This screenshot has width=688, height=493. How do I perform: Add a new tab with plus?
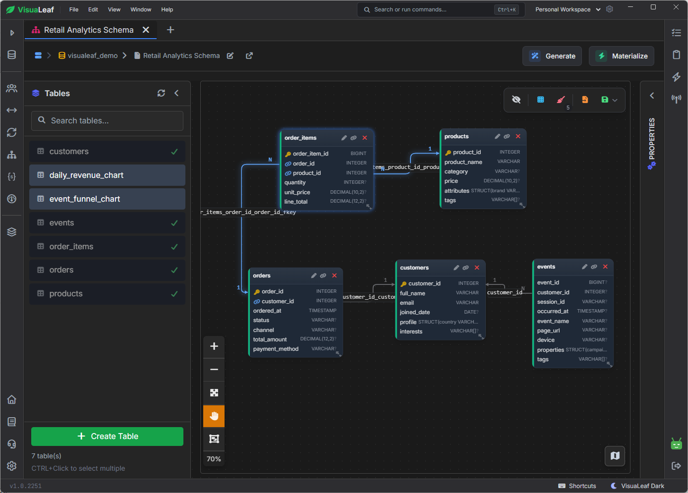pyautogui.click(x=171, y=30)
